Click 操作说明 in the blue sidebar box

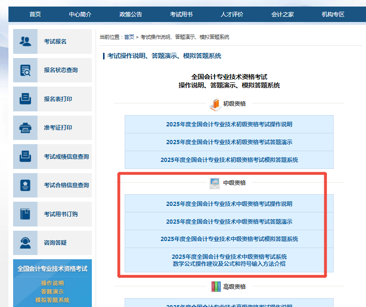[x=52, y=283]
